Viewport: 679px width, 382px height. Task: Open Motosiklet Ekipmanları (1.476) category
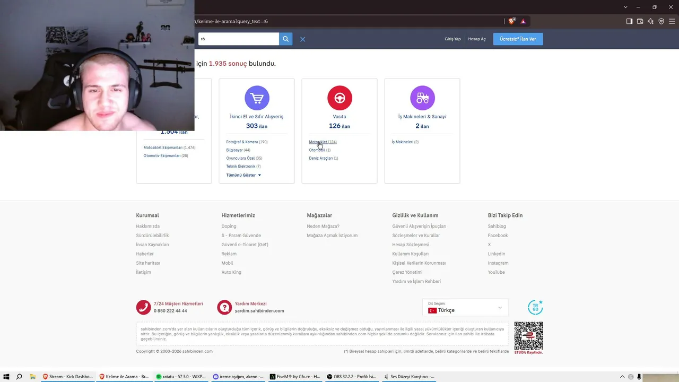click(x=169, y=147)
